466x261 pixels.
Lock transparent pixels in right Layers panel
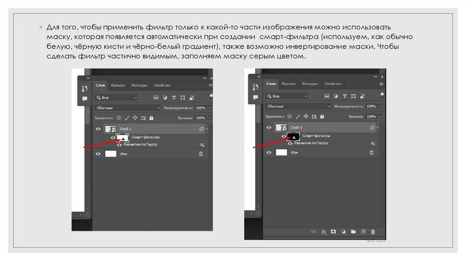290,116
